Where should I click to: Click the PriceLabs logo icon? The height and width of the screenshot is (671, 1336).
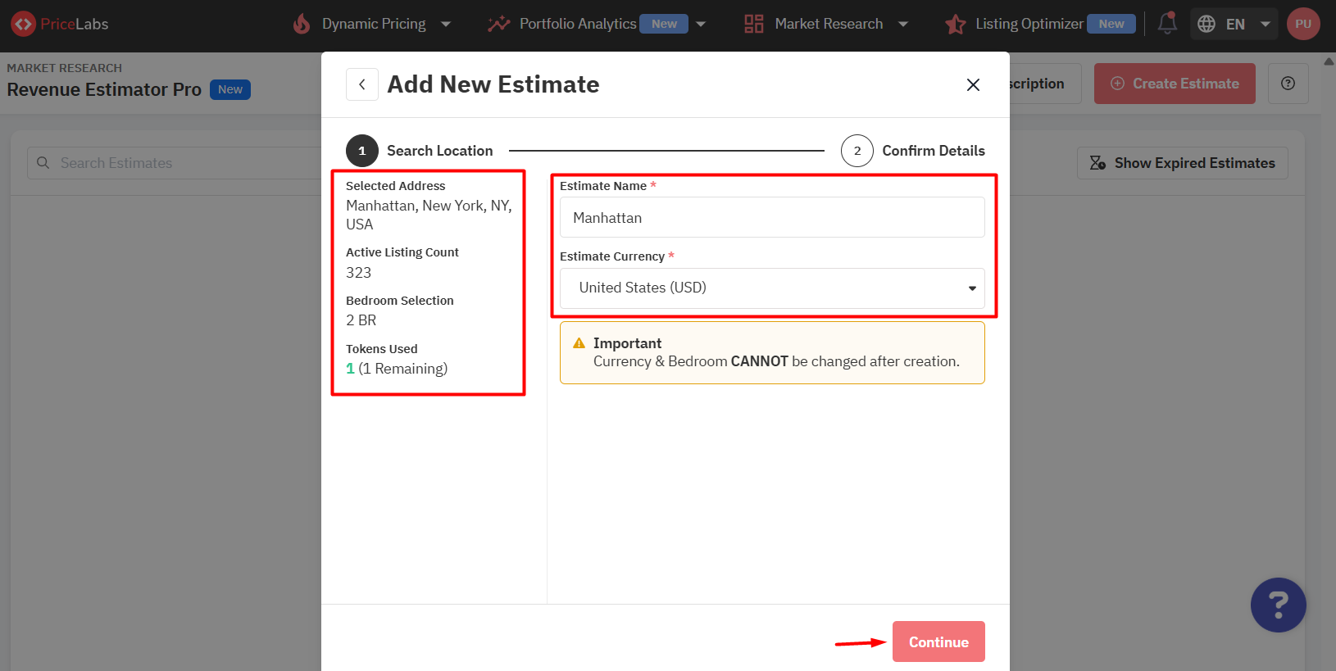[x=23, y=24]
